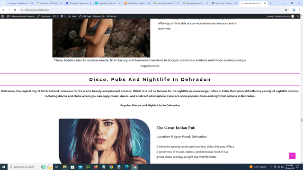The width and height of the screenshot is (303, 170).
Task: Open the comments bubble in admin bar
Action: click(x=63, y=16)
